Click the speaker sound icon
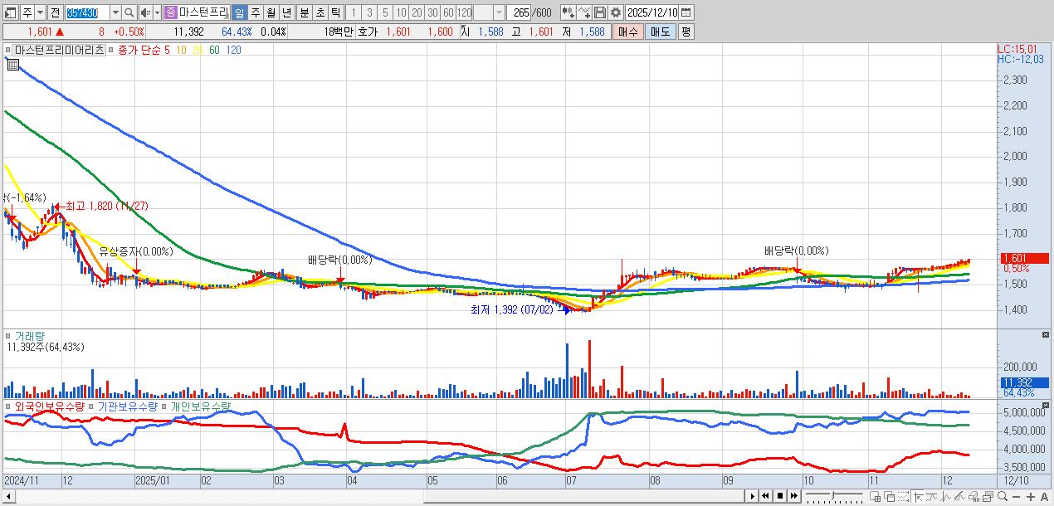 144,12
